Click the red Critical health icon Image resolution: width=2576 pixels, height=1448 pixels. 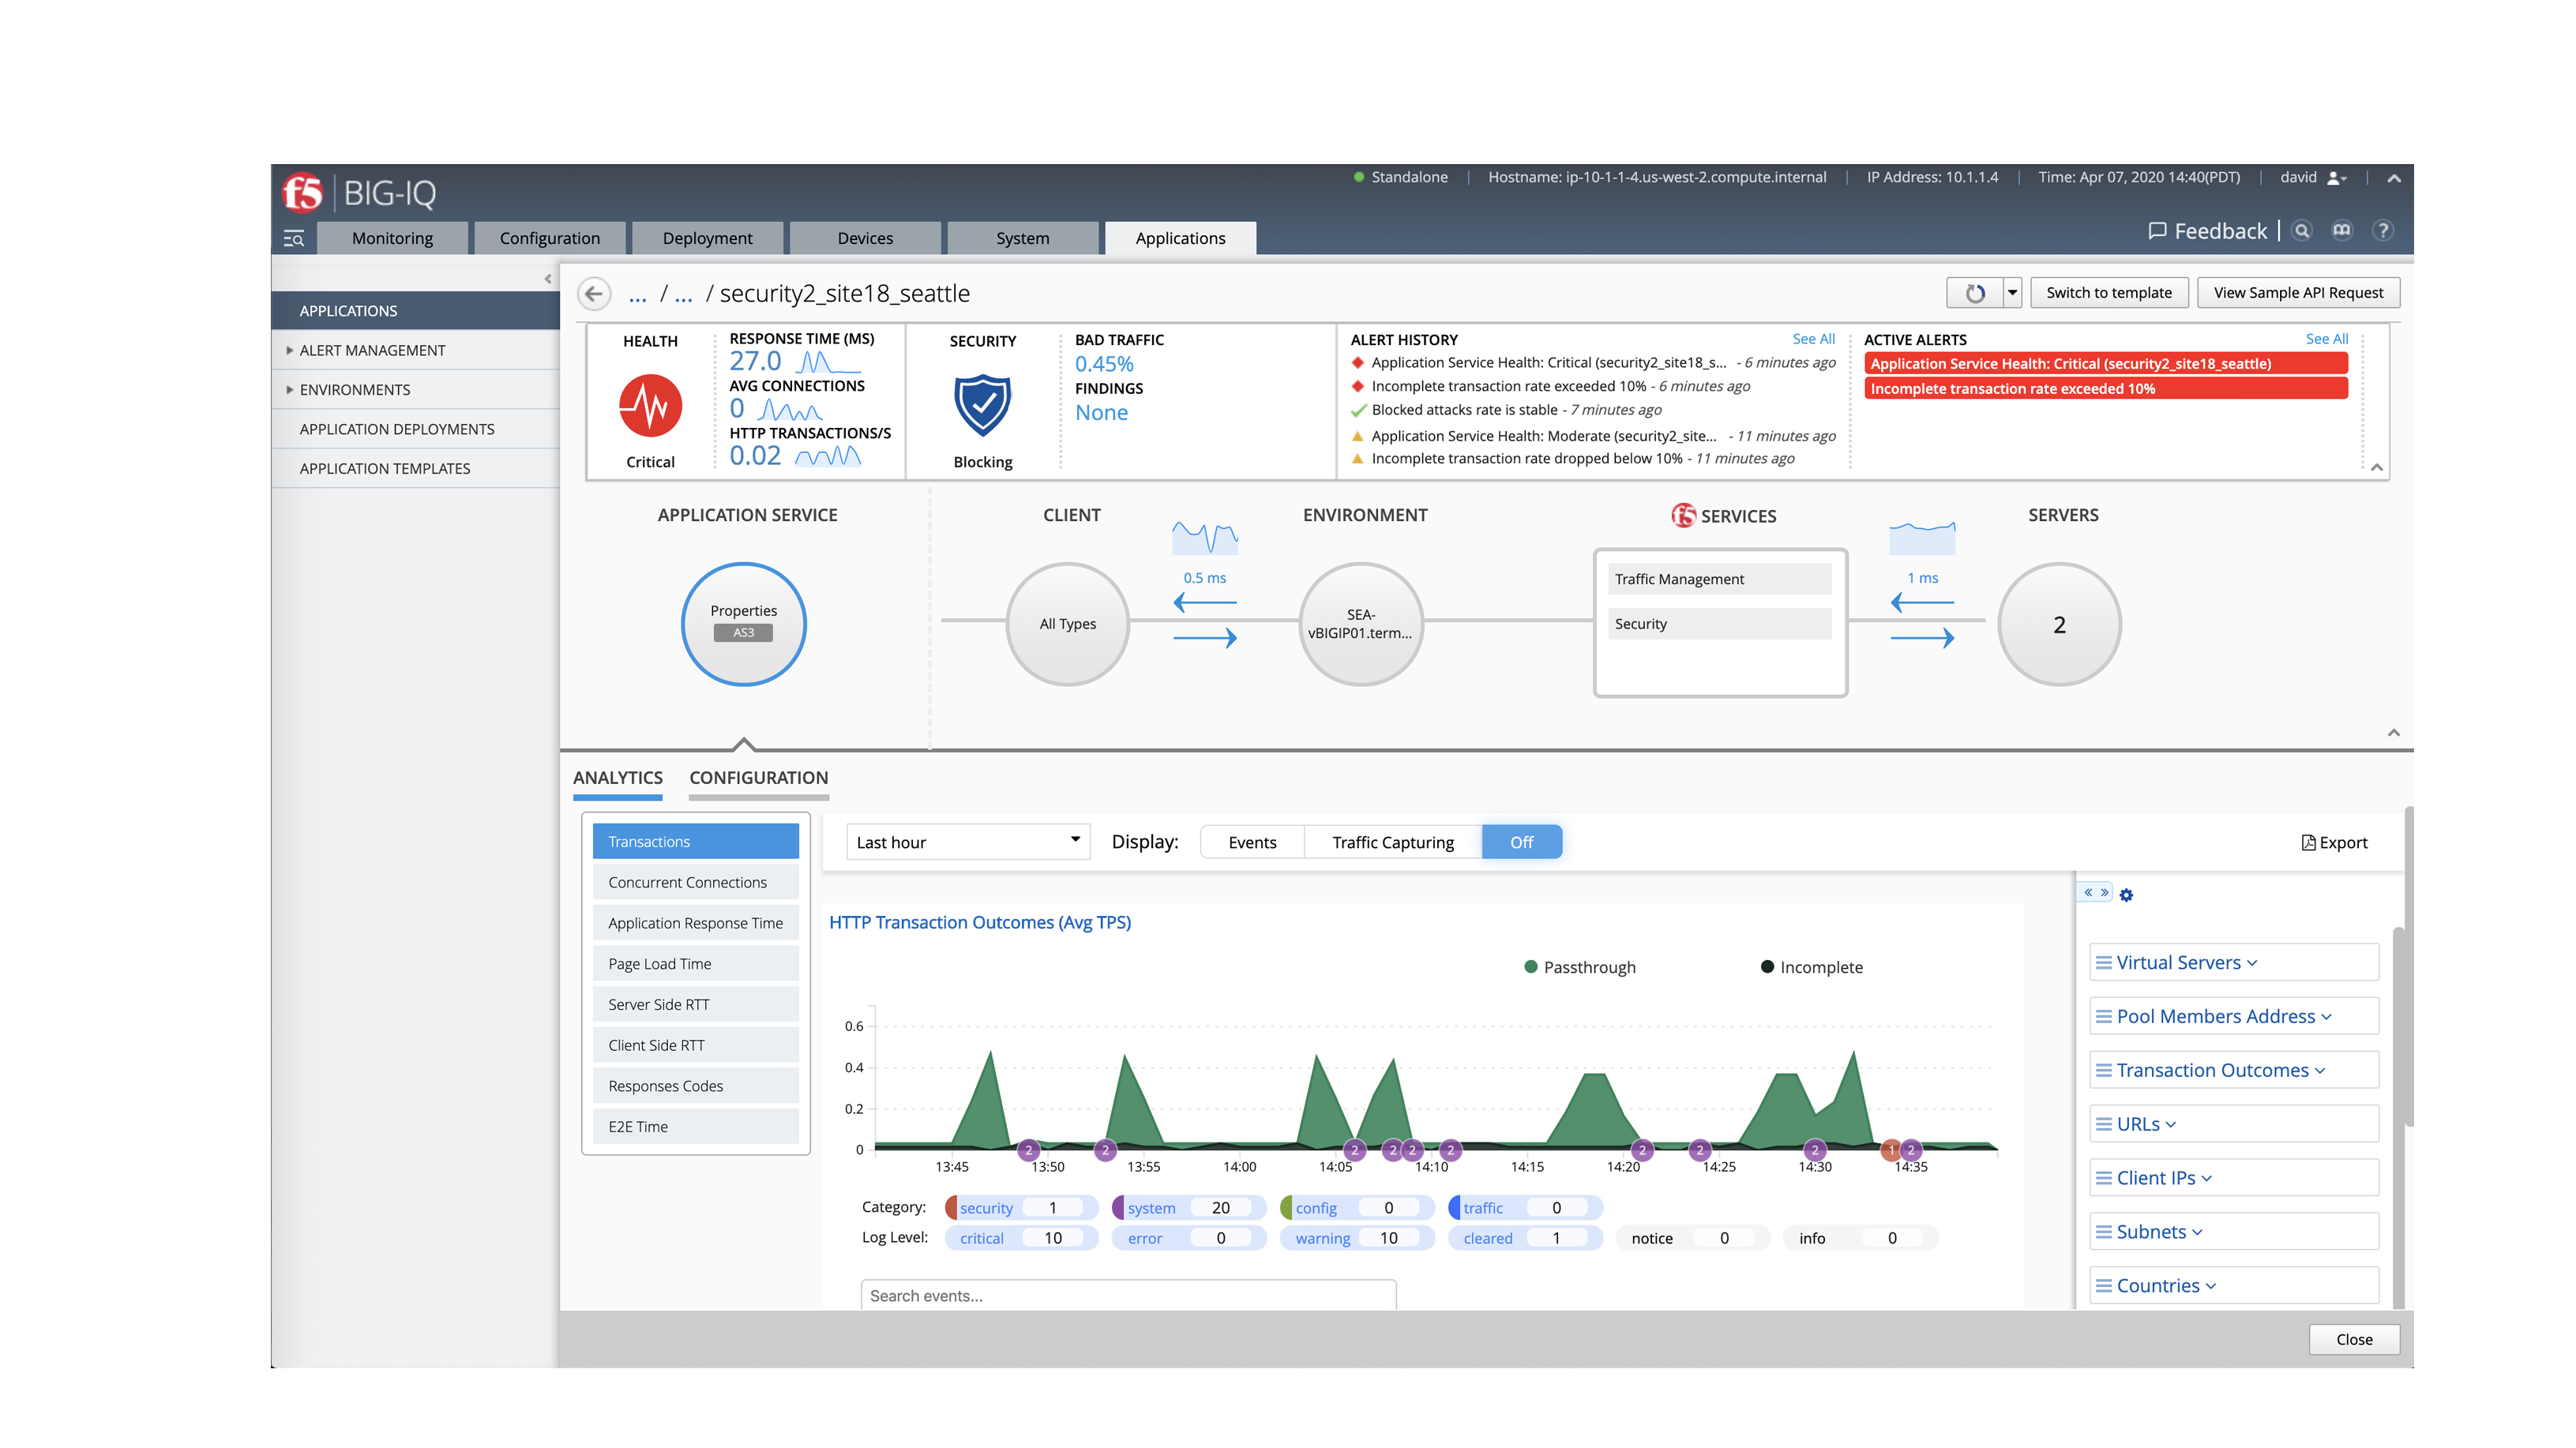coord(650,405)
